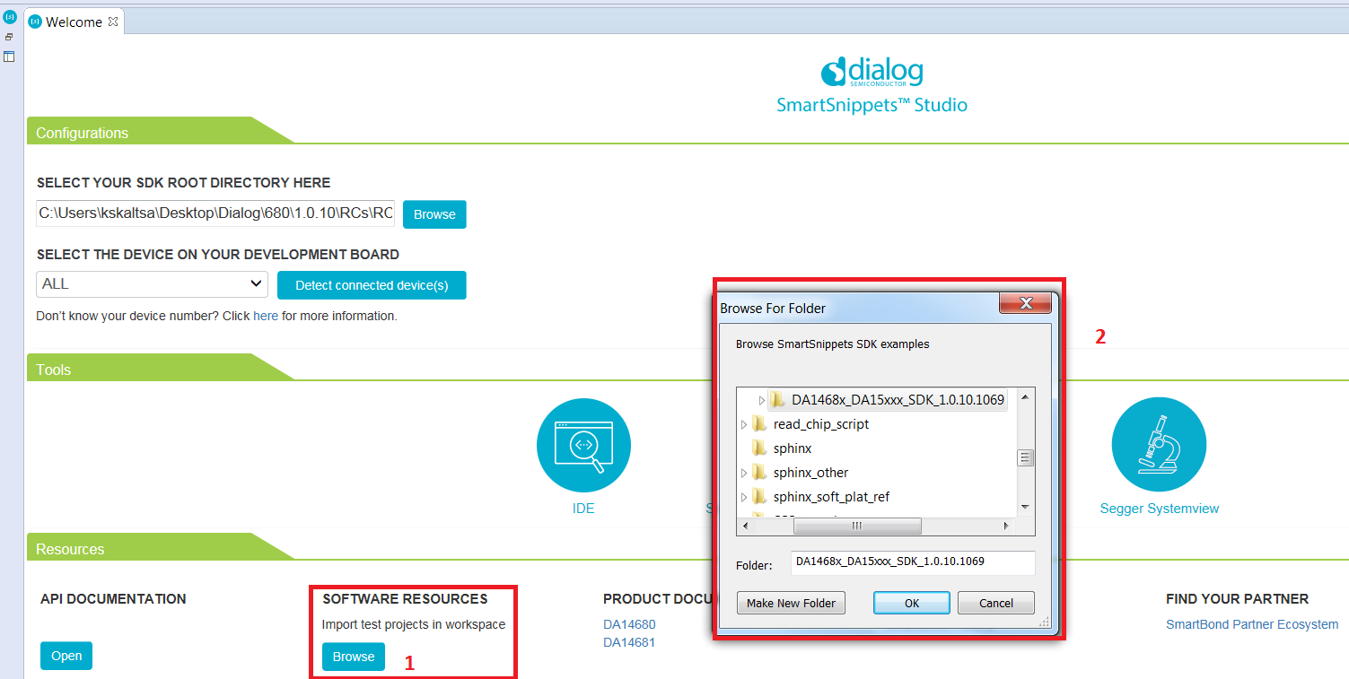
Task: Click the vertical scrollbar thumb in folder tree
Action: 1026,457
